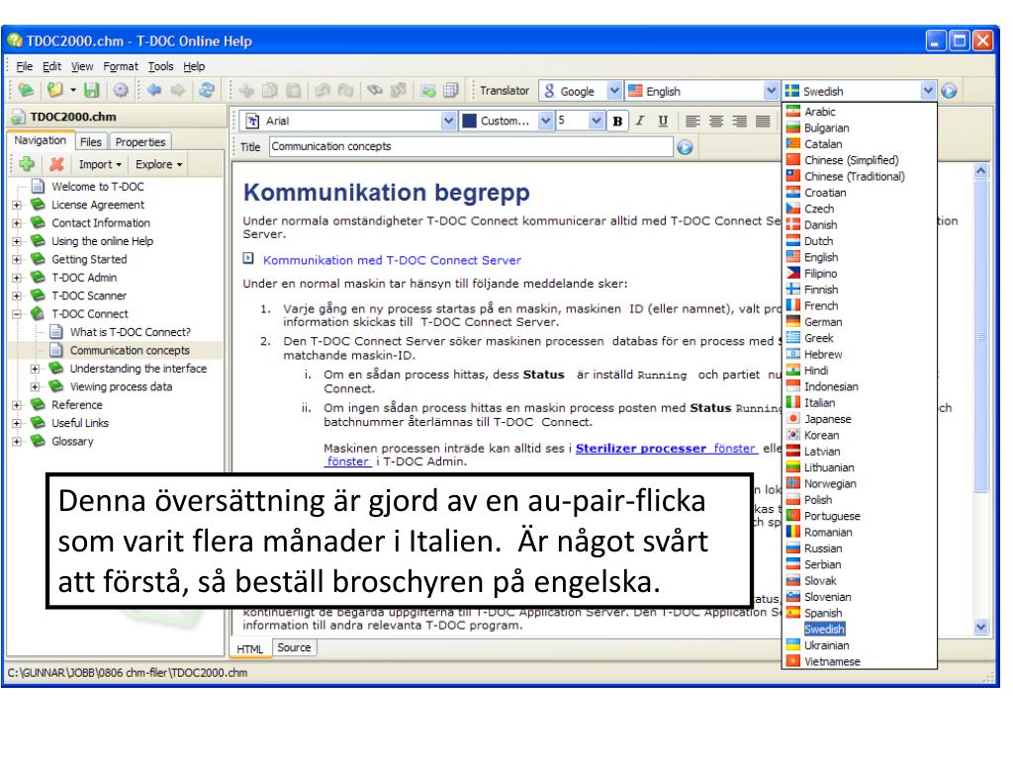The height and width of the screenshot is (759, 1013).
Task: Open the Format menu
Action: (120, 66)
